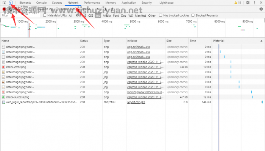The height and width of the screenshot is (151, 265).
Task: Filter requests by XHR type
Action: [78, 16]
